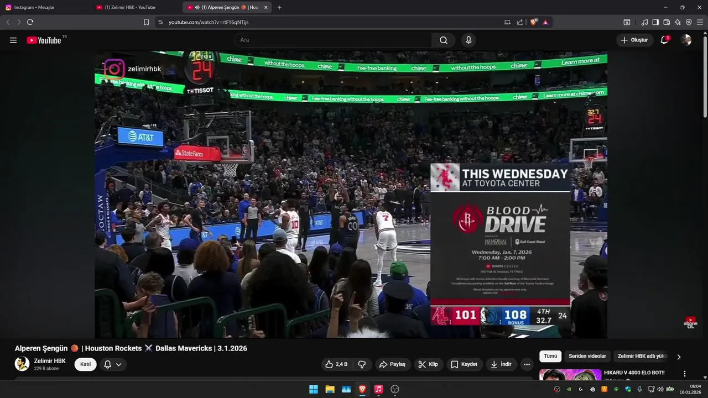Open the browser main menu
Viewport: 708px width, 398px height.
click(x=700, y=22)
